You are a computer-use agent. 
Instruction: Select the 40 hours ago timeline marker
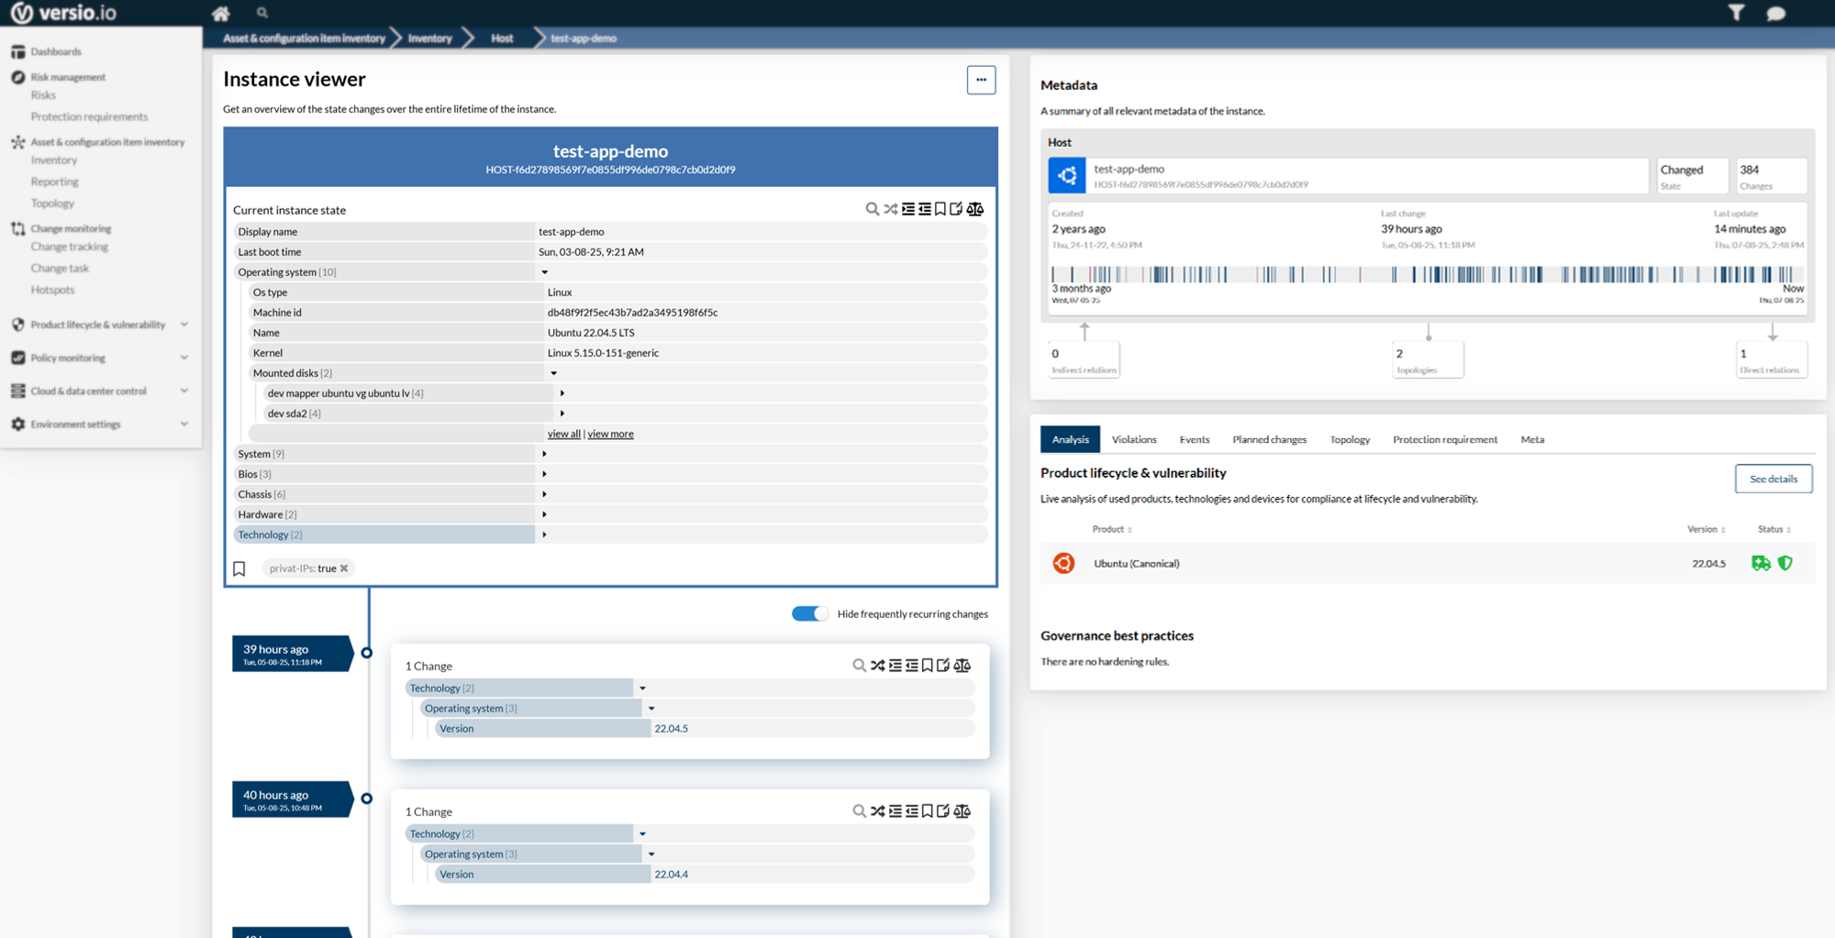pos(366,799)
